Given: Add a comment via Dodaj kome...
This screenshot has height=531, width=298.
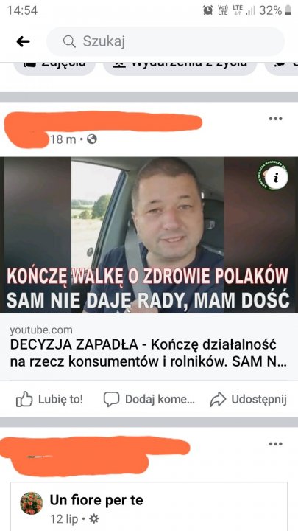Looking at the screenshot, I should coord(149,399).
